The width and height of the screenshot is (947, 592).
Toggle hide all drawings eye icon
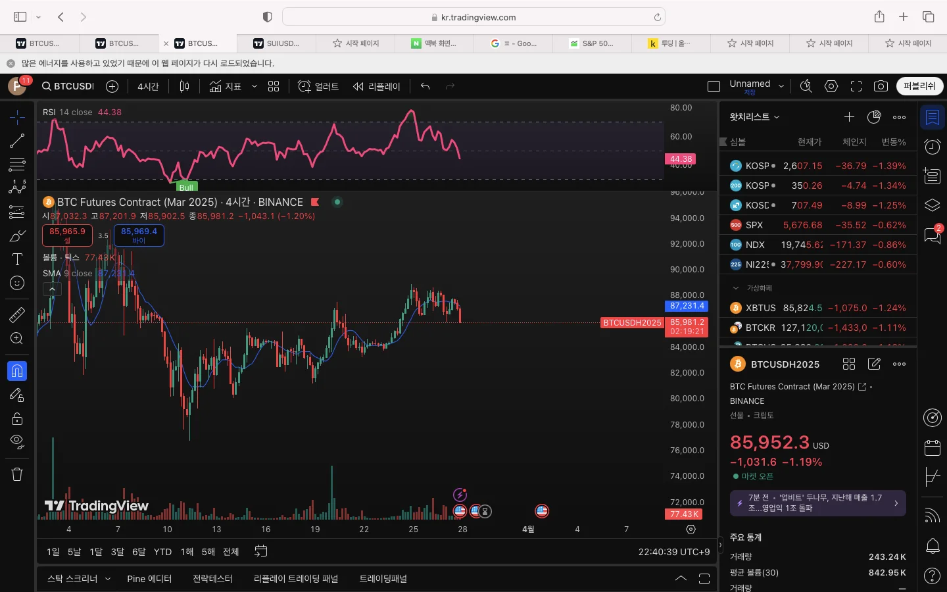pos(17,442)
